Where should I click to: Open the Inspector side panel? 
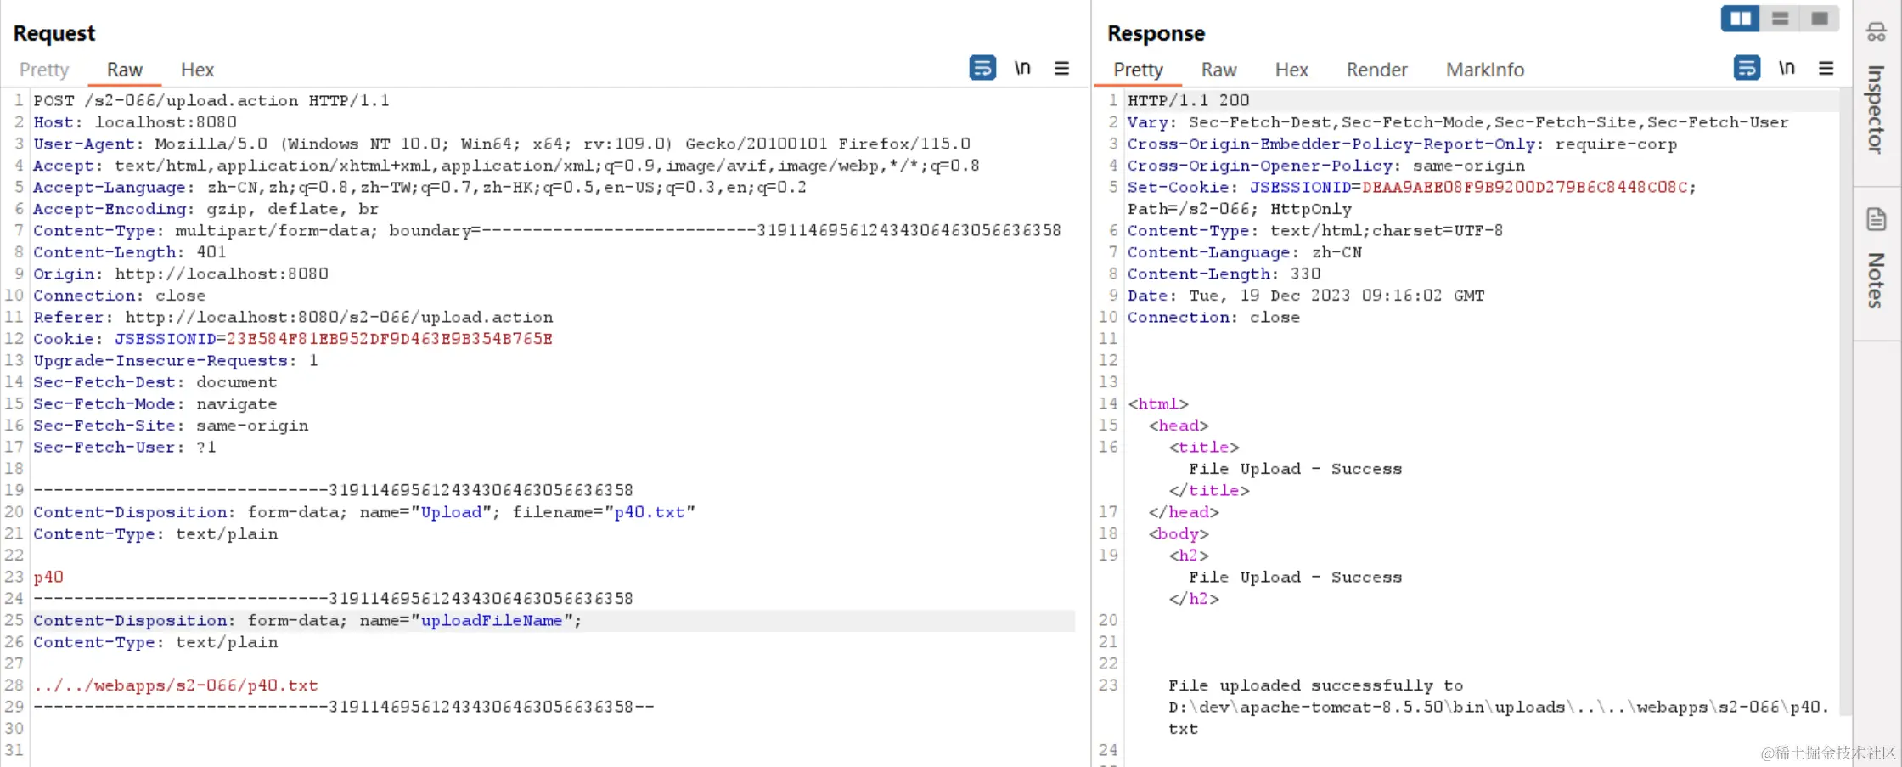[x=1877, y=89]
